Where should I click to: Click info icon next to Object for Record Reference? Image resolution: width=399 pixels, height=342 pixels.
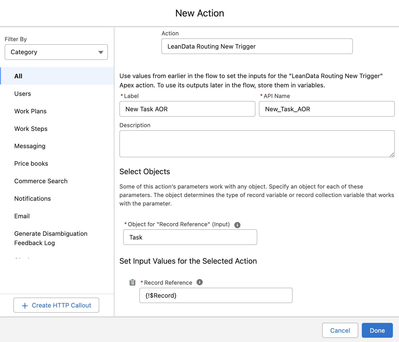(237, 225)
